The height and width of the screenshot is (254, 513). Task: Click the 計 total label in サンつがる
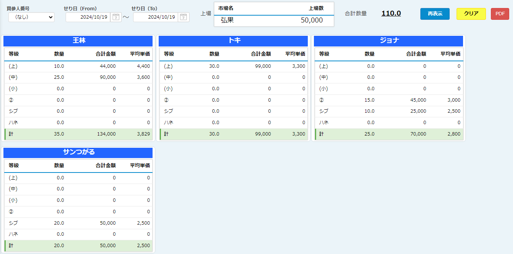11,246
